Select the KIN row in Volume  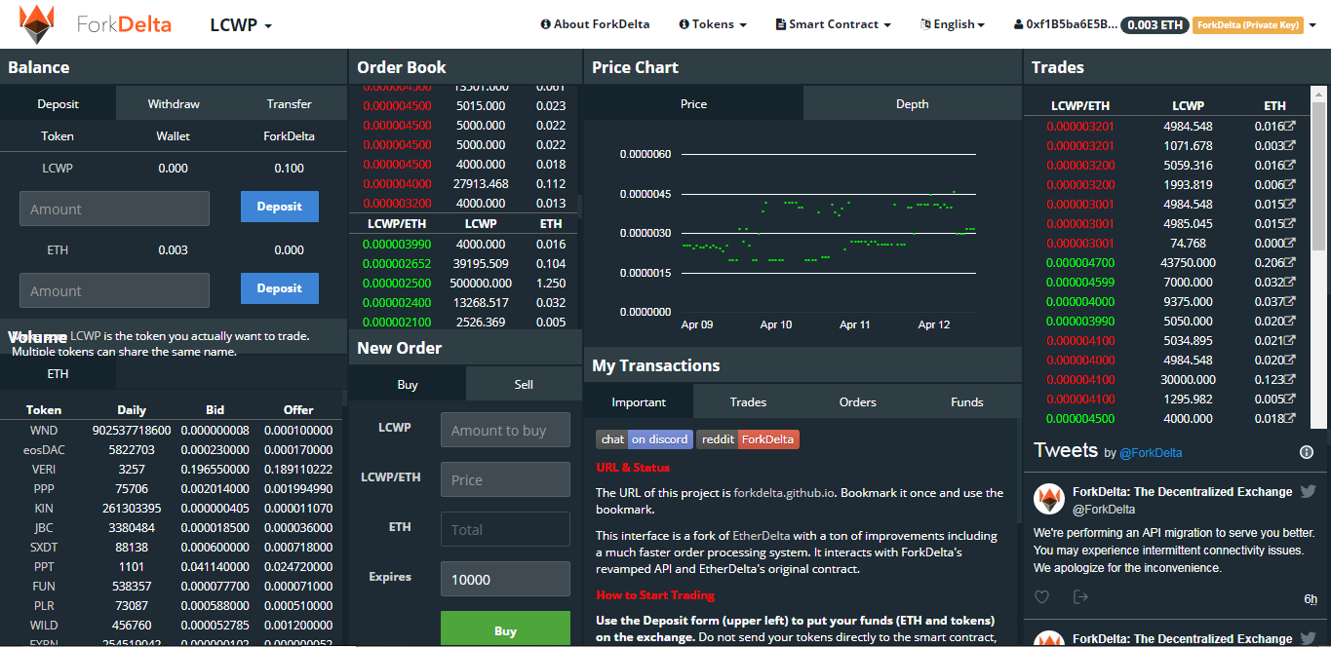(172, 509)
